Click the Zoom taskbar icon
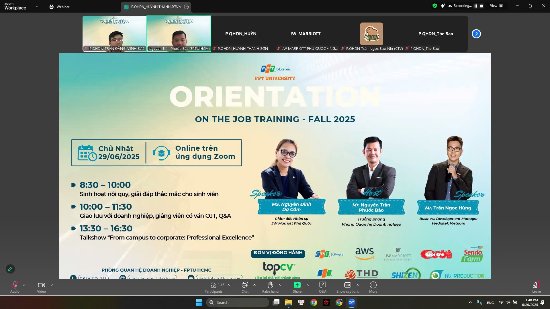The height and width of the screenshot is (309, 550). 352,302
